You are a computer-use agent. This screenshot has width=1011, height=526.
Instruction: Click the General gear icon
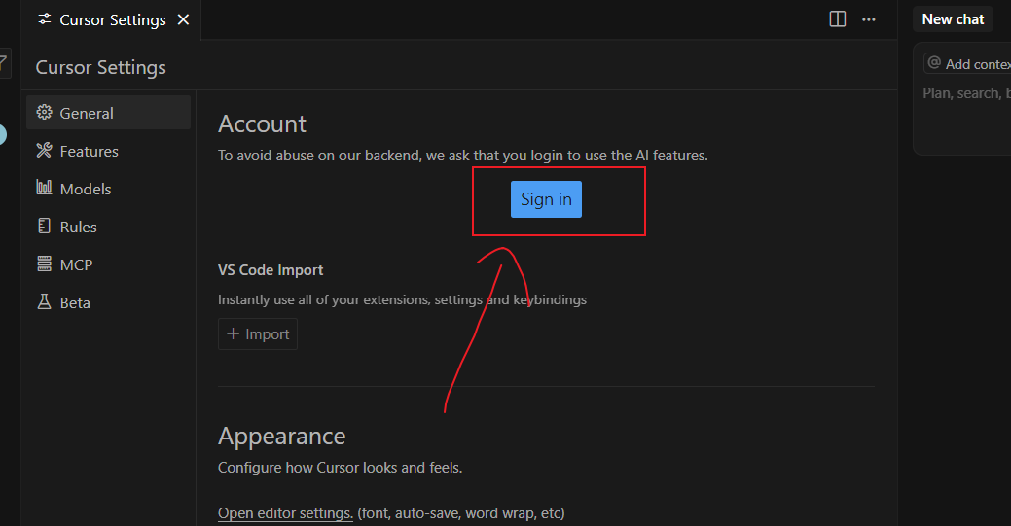[x=44, y=112]
